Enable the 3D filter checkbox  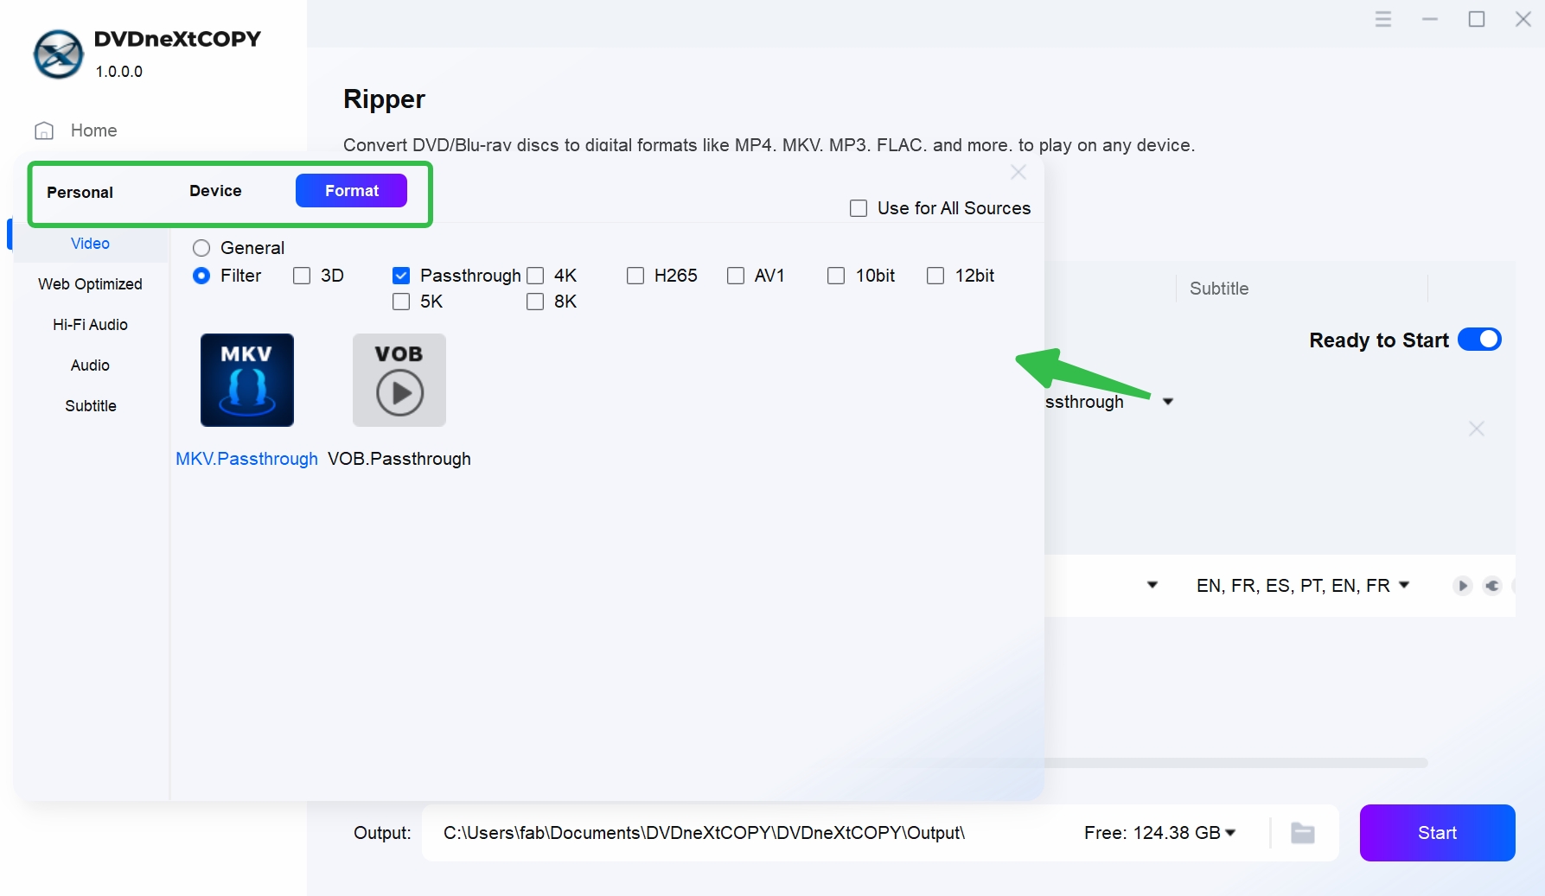tap(302, 276)
